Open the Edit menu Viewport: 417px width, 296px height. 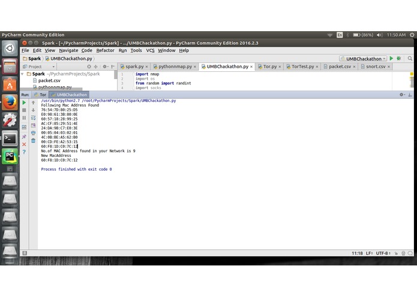click(37, 50)
